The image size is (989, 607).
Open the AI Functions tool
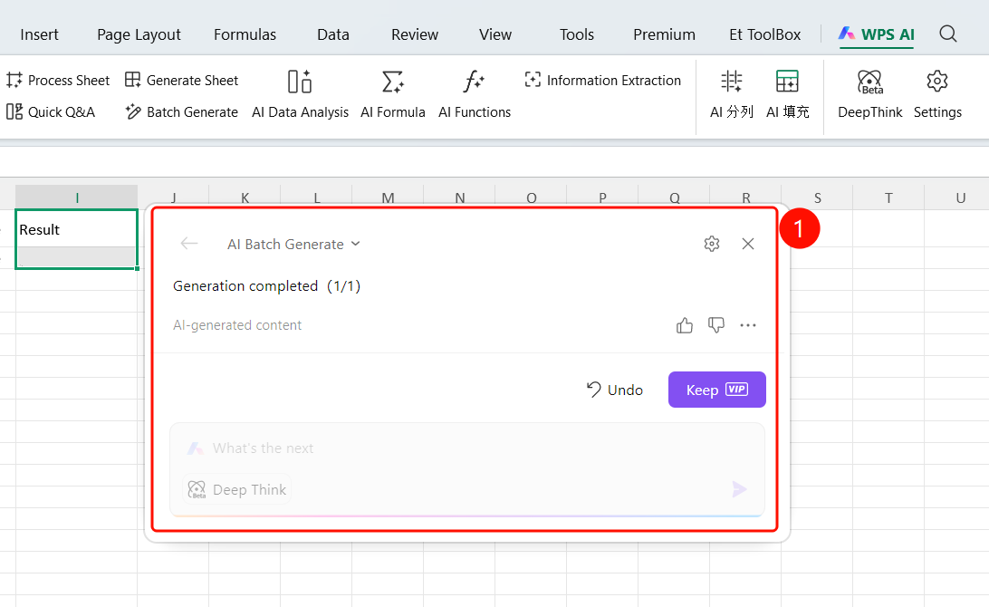coord(475,94)
